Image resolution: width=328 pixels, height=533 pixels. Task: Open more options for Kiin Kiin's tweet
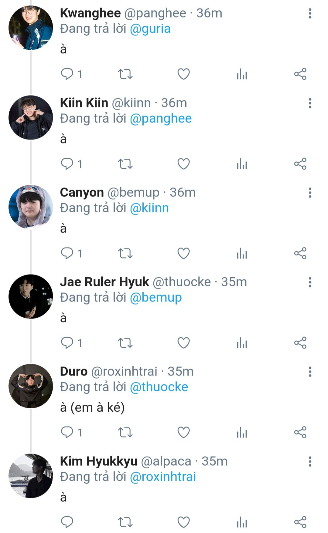[310, 103]
